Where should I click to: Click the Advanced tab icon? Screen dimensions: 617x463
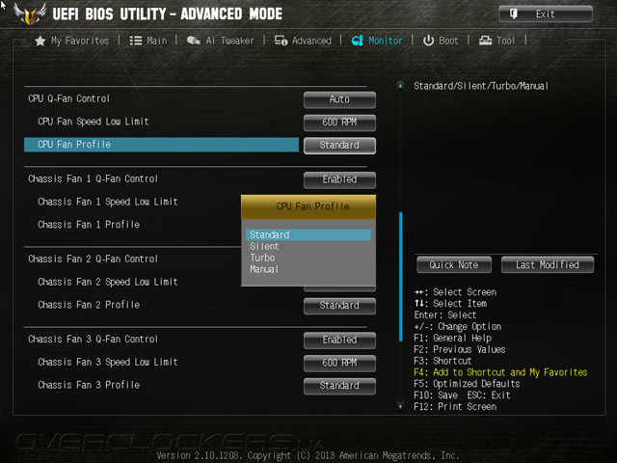pos(281,41)
